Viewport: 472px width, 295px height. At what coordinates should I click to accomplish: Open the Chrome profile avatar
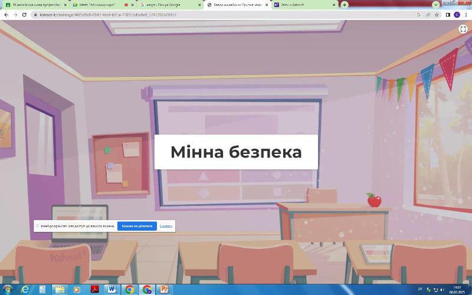pos(457,14)
